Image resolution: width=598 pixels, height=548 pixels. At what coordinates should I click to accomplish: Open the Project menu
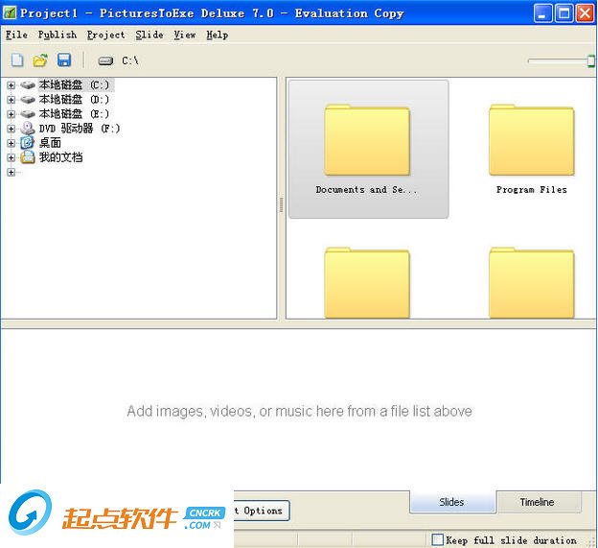pyautogui.click(x=105, y=35)
